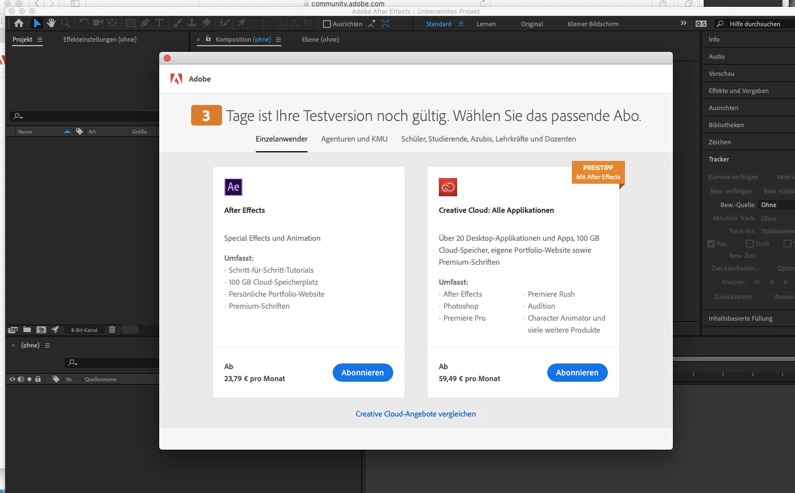The image size is (795, 493).
Task: Click the Interpret Footage icon in Project panel
Action: (x=13, y=330)
